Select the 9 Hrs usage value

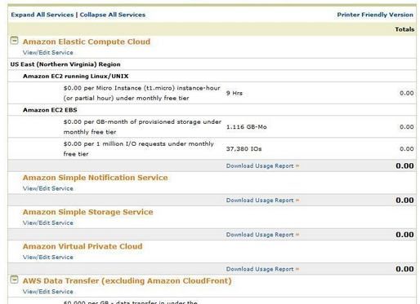tap(235, 93)
